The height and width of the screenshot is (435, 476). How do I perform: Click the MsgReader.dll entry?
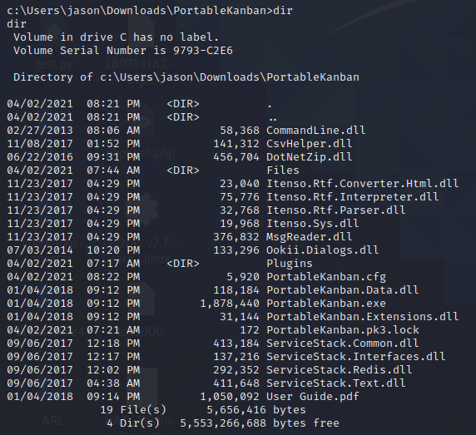coord(310,237)
